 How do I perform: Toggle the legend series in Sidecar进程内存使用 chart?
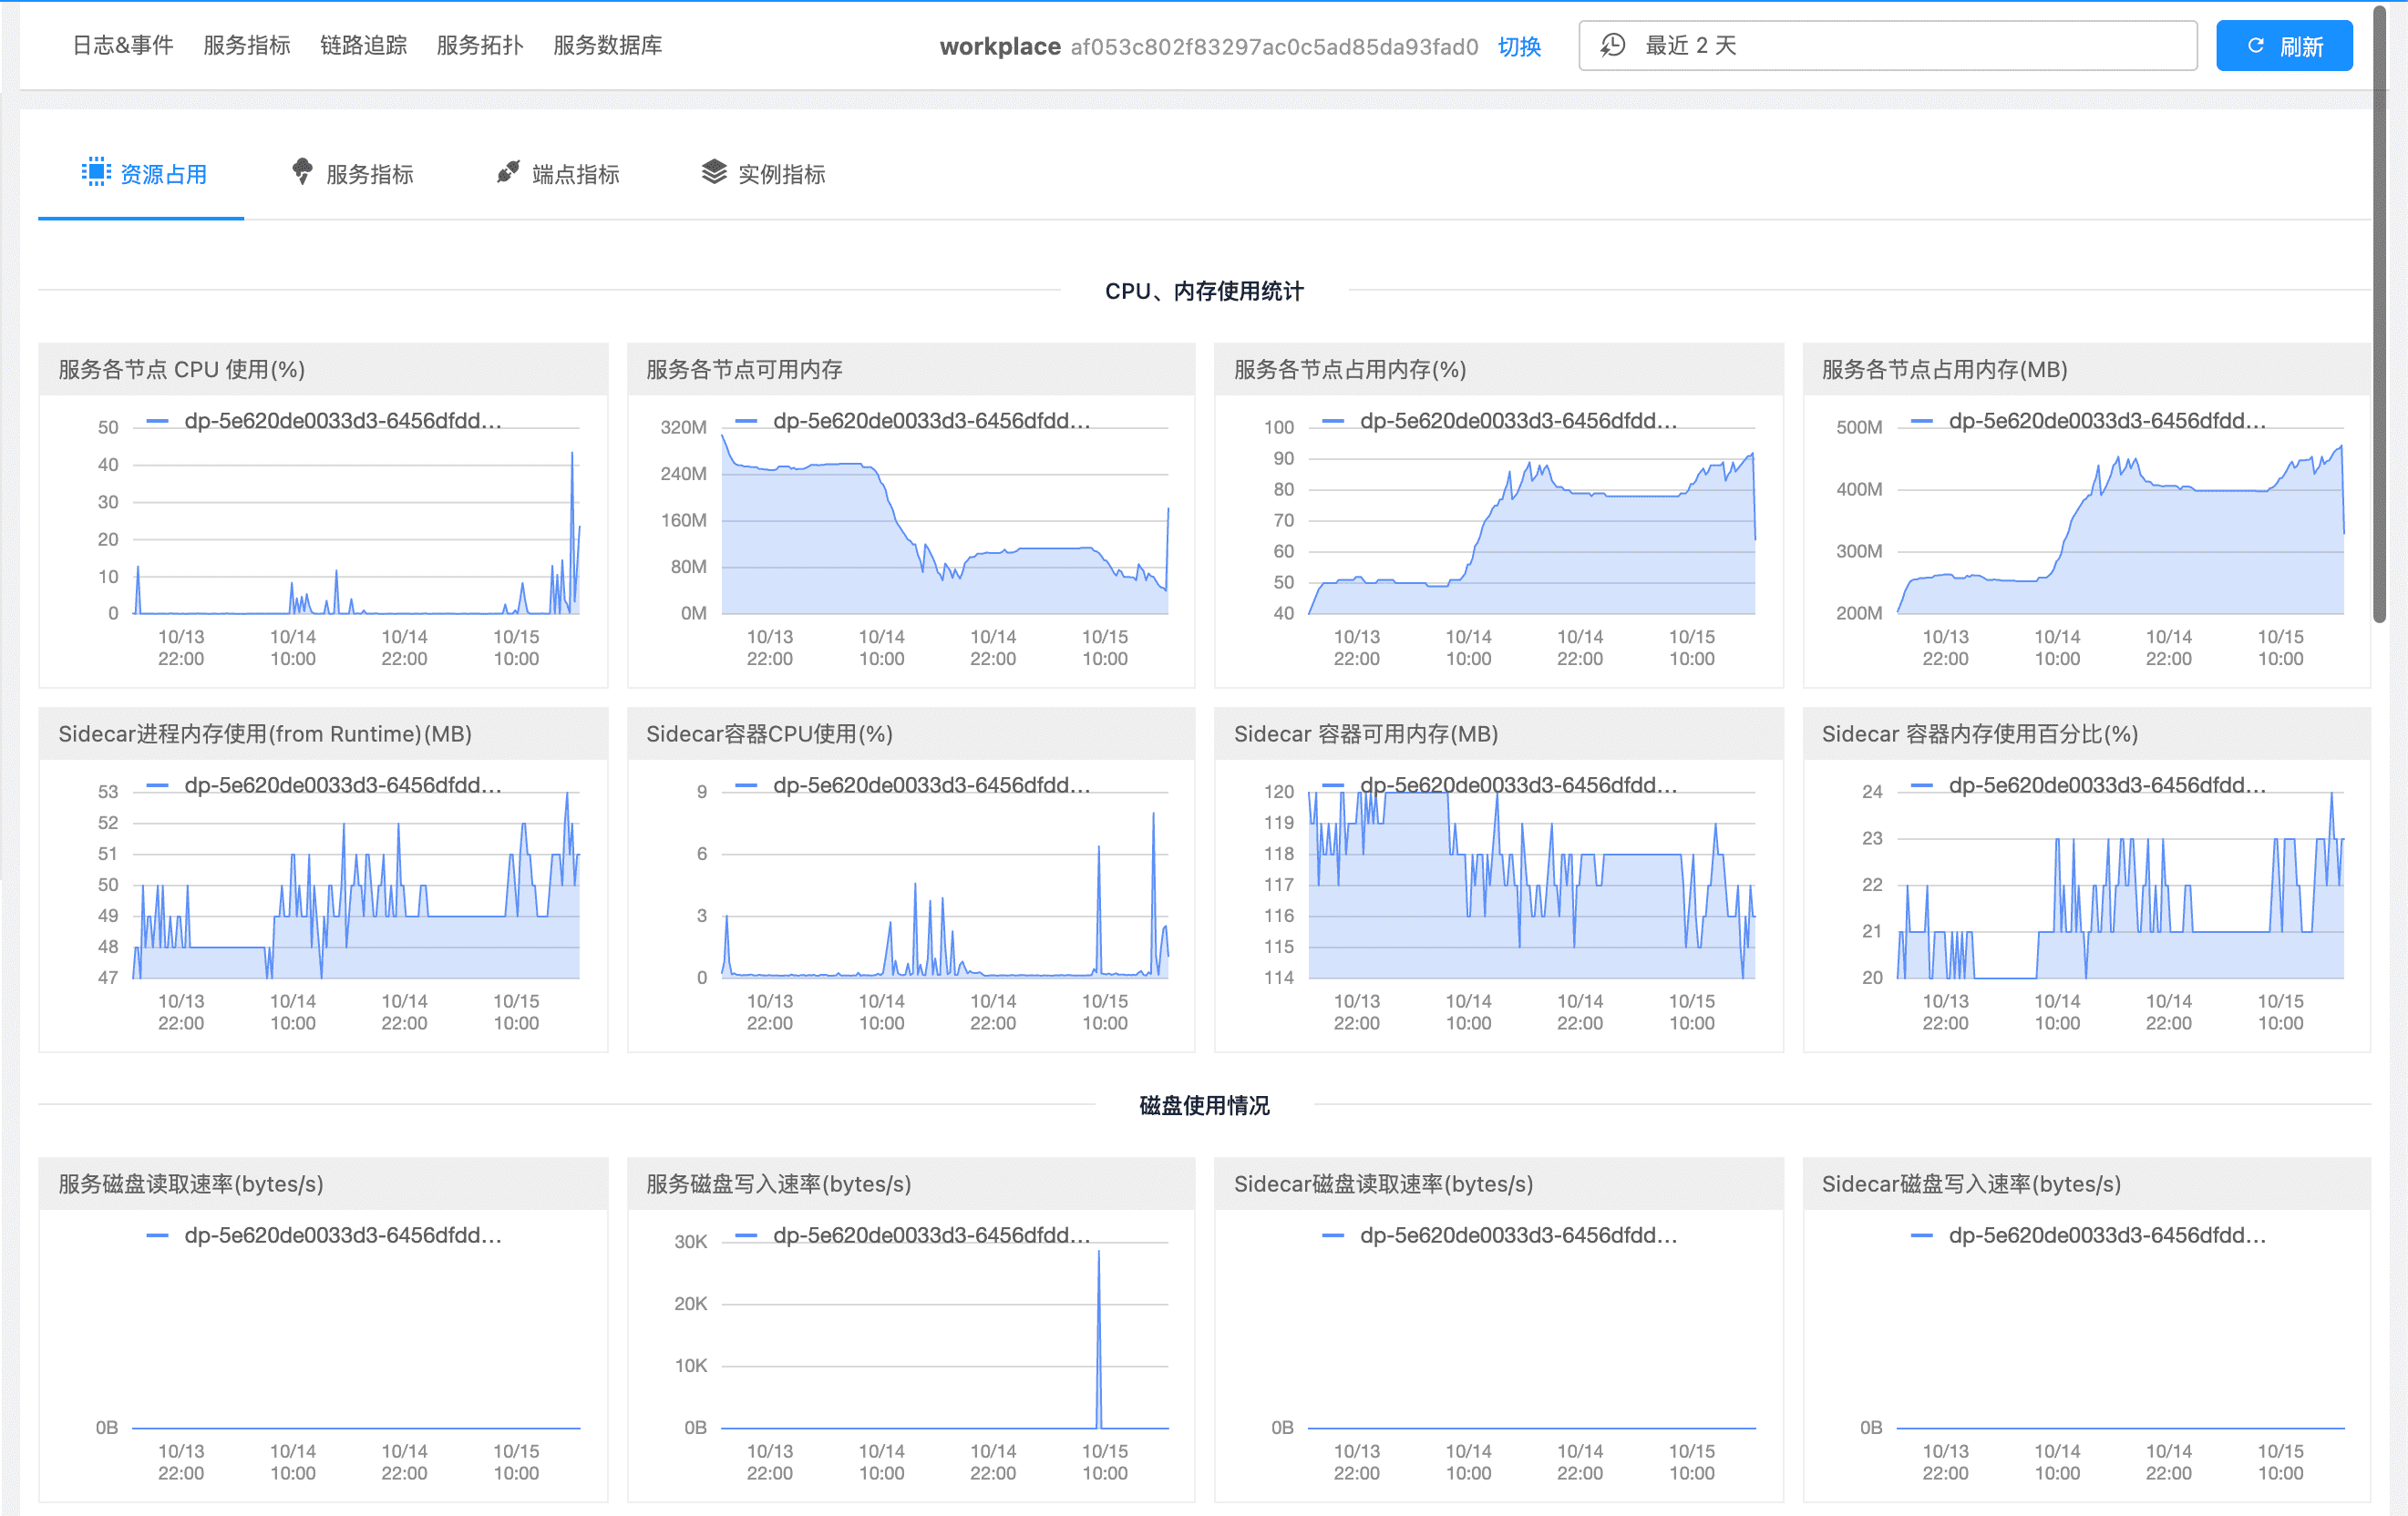tap(324, 785)
